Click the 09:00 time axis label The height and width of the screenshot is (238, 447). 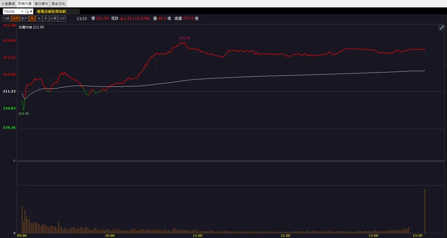(22, 236)
